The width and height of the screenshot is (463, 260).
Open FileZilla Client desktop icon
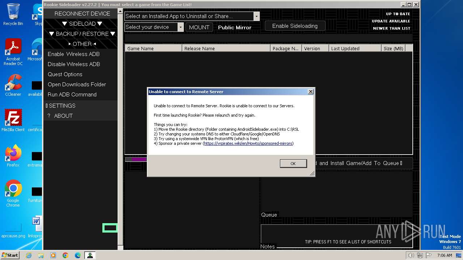[13, 121]
